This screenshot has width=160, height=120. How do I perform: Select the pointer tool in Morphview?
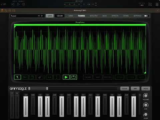17,77
